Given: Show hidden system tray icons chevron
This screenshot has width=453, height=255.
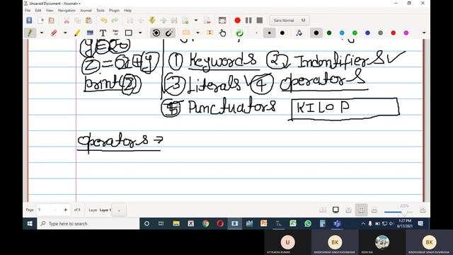Looking at the screenshot, I should pos(363,224).
